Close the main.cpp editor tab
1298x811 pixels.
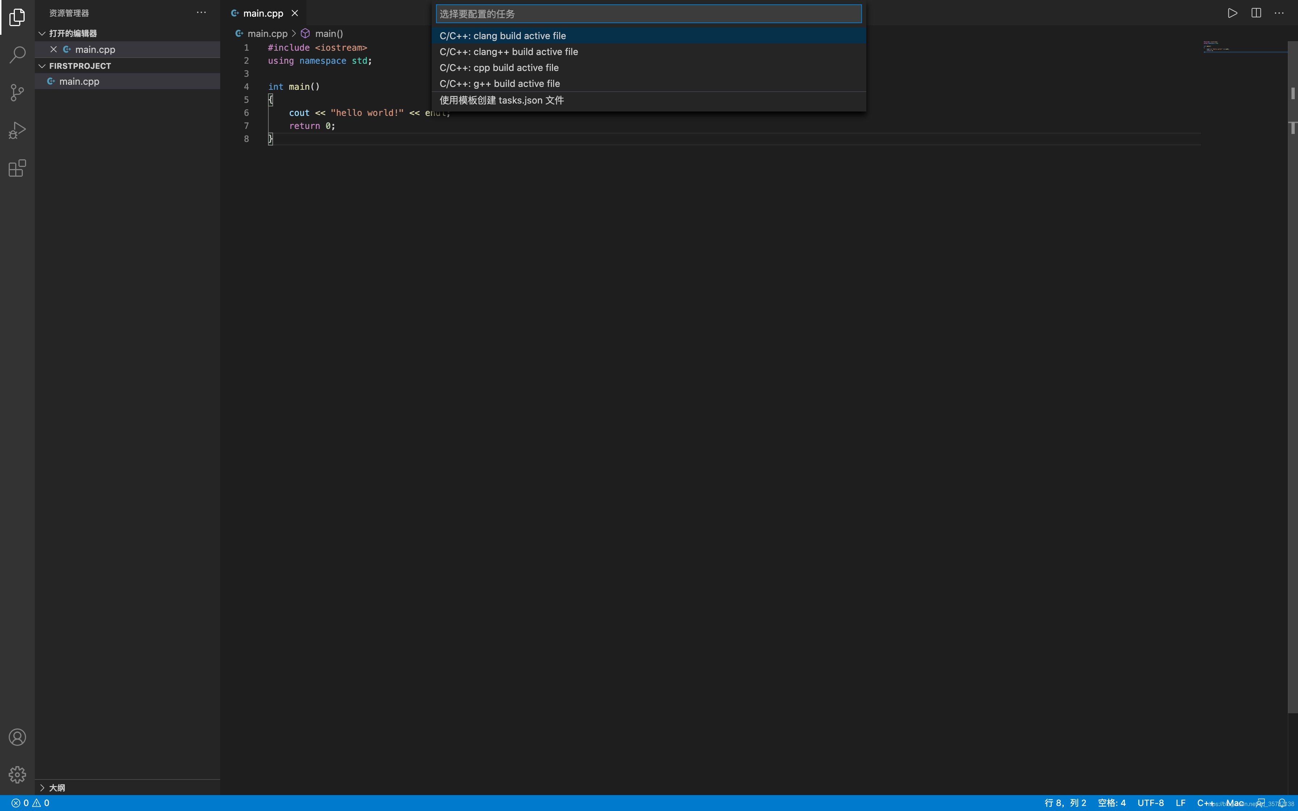294,13
